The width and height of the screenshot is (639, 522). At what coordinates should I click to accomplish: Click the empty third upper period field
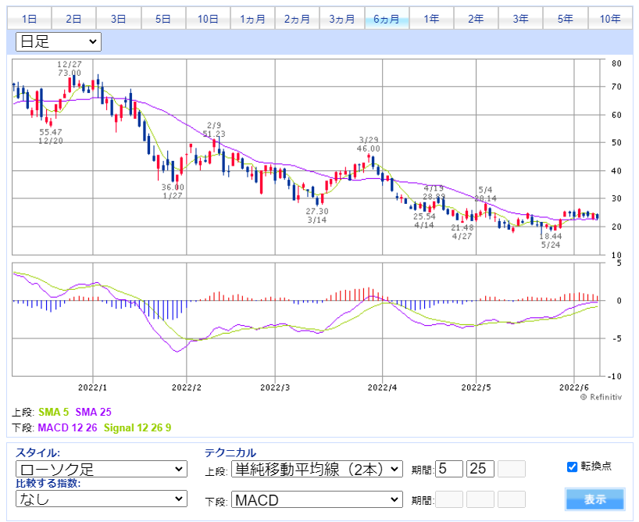click(512, 469)
